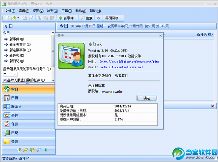The height and width of the screenshot is (162, 218).
Task: Select the 任务 tasks navigation button
Action: coord(29,124)
